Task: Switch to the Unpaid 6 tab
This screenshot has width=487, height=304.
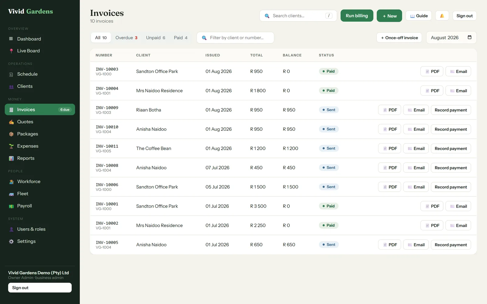Action: coord(156,38)
